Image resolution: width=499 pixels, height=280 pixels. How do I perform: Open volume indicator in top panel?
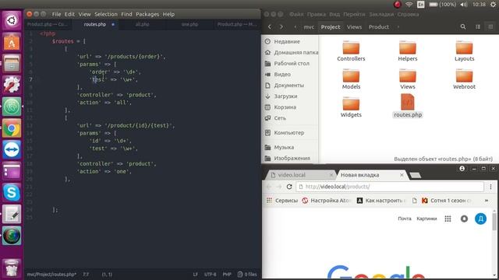(464, 5)
